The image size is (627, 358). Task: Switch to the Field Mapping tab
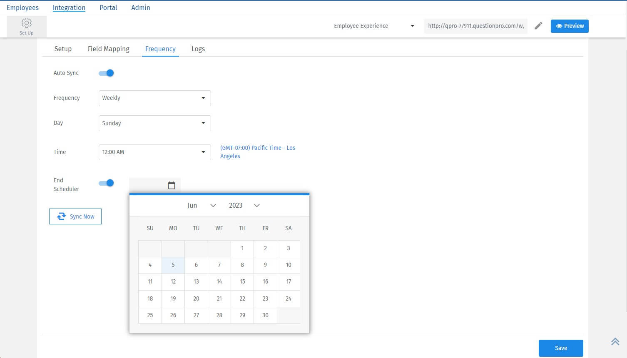[108, 49]
